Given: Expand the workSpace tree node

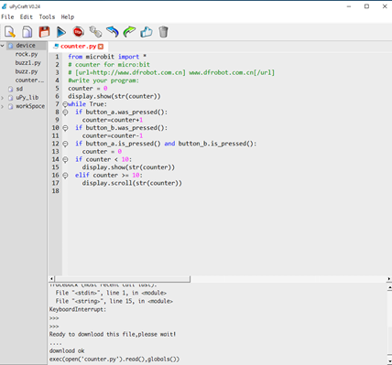Looking at the screenshot, I should point(3,106).
